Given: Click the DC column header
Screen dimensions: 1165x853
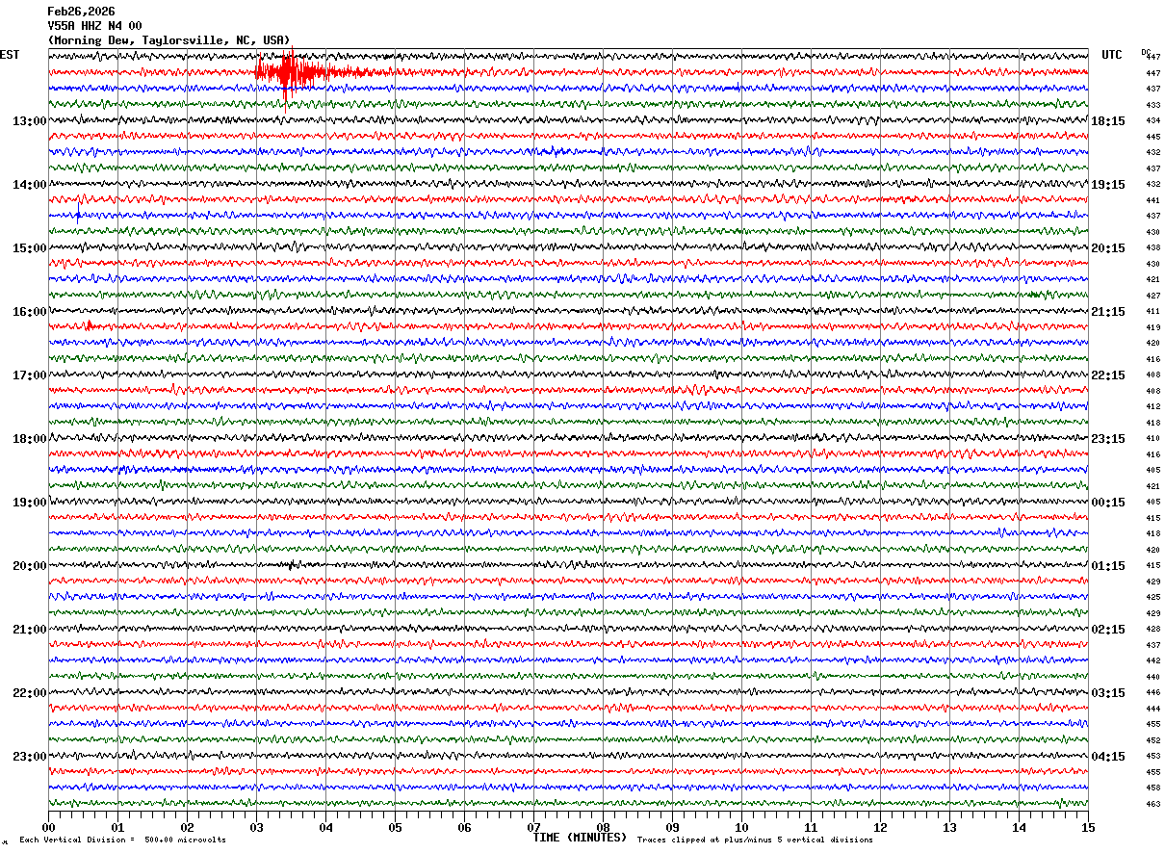Looking at the screenshot, I should 1146,53.
